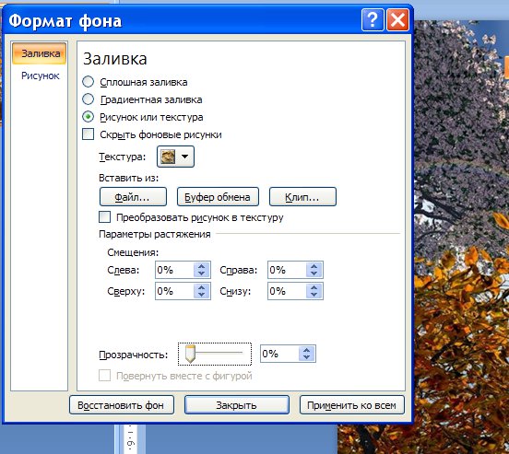This screenshot has height=454, width=509.
Task: Click the Сверху offset input field
Action: [174, 291]
